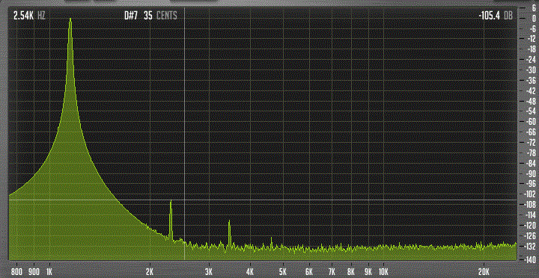Click the small harmonic spike near 4.6K
Viewport: 539px width, 278px height.
coord(271,241)
